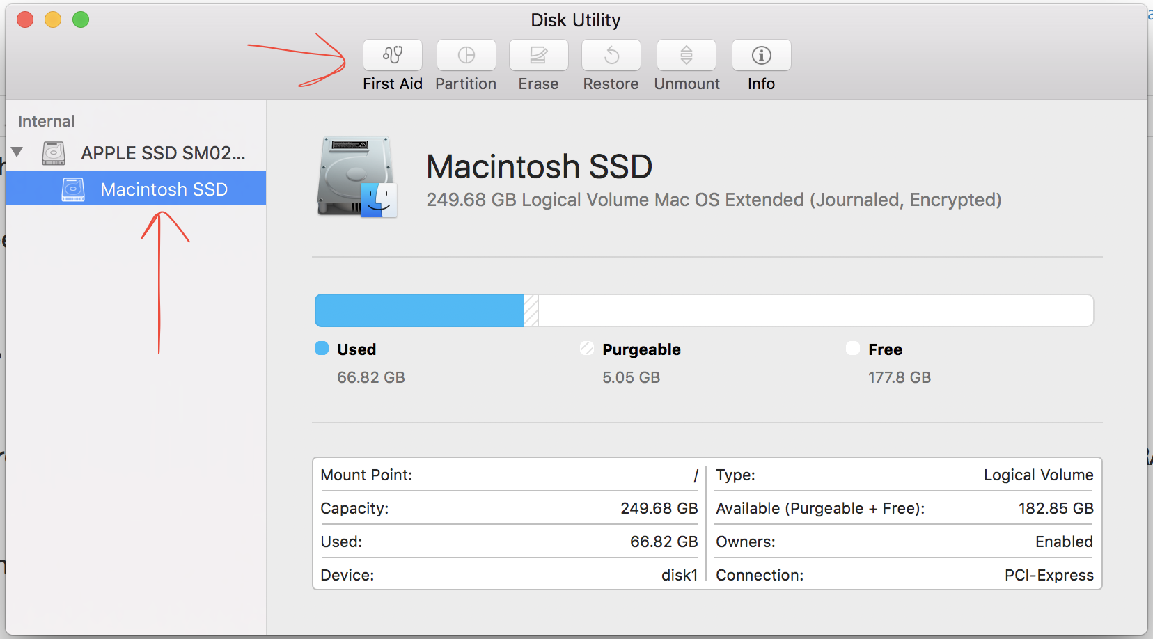Run First Aid on the selected volume

pos(393,56)
